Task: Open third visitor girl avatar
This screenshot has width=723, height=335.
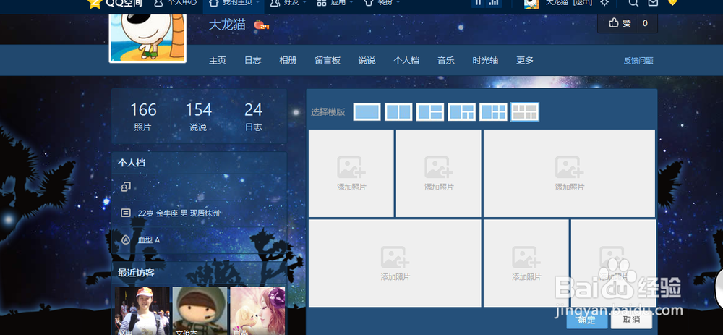Action: click(x=257, y=311)
